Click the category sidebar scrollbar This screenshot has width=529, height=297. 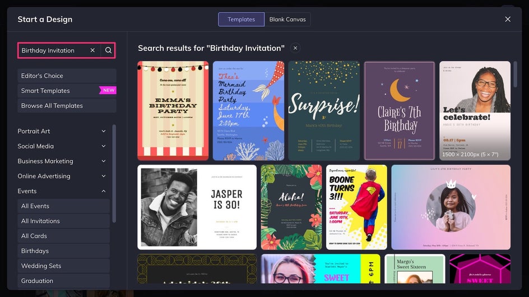click(114, 173)
